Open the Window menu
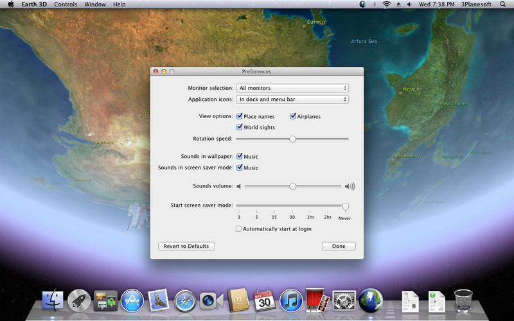Screen dimensions: 514x321 [x=94, y=4]
